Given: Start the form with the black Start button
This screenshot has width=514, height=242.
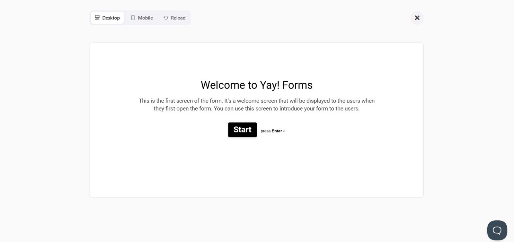Looking at the screenshot, I should click(243, 130).
